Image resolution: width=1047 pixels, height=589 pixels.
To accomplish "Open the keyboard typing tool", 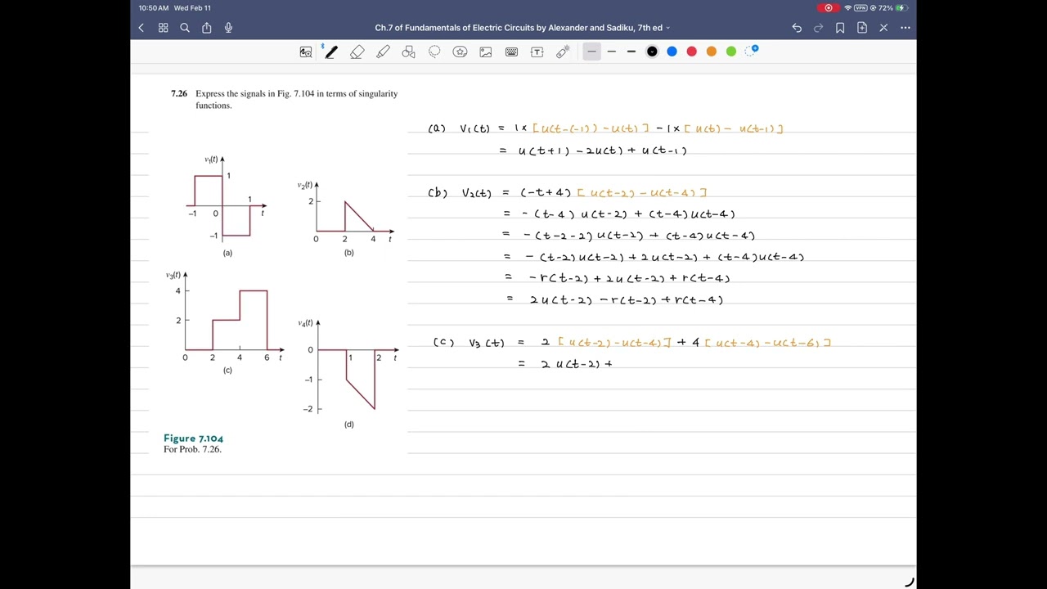I will [511, 52].
